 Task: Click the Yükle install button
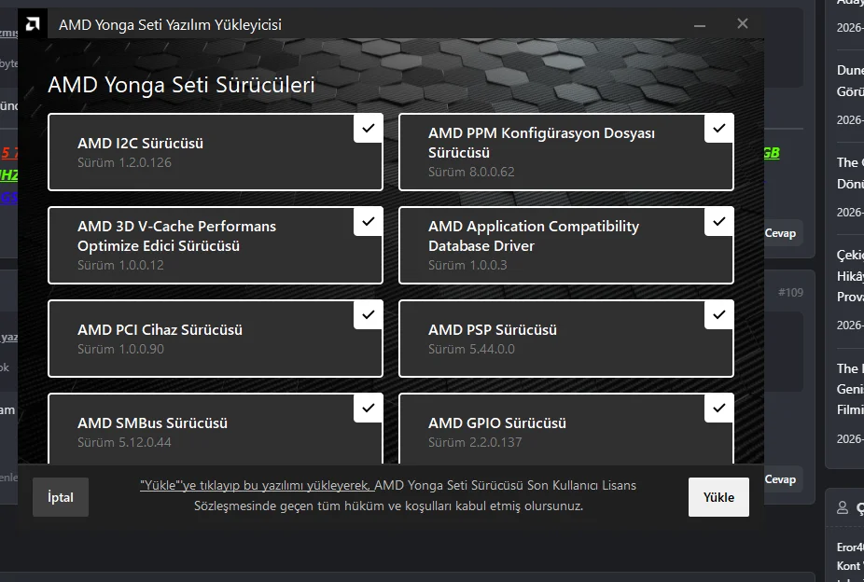pos(718,497)
